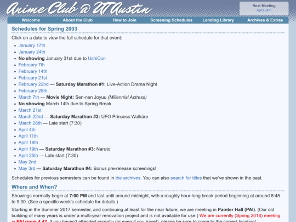Select Screening Schedules in navigation

click(171, 20)
